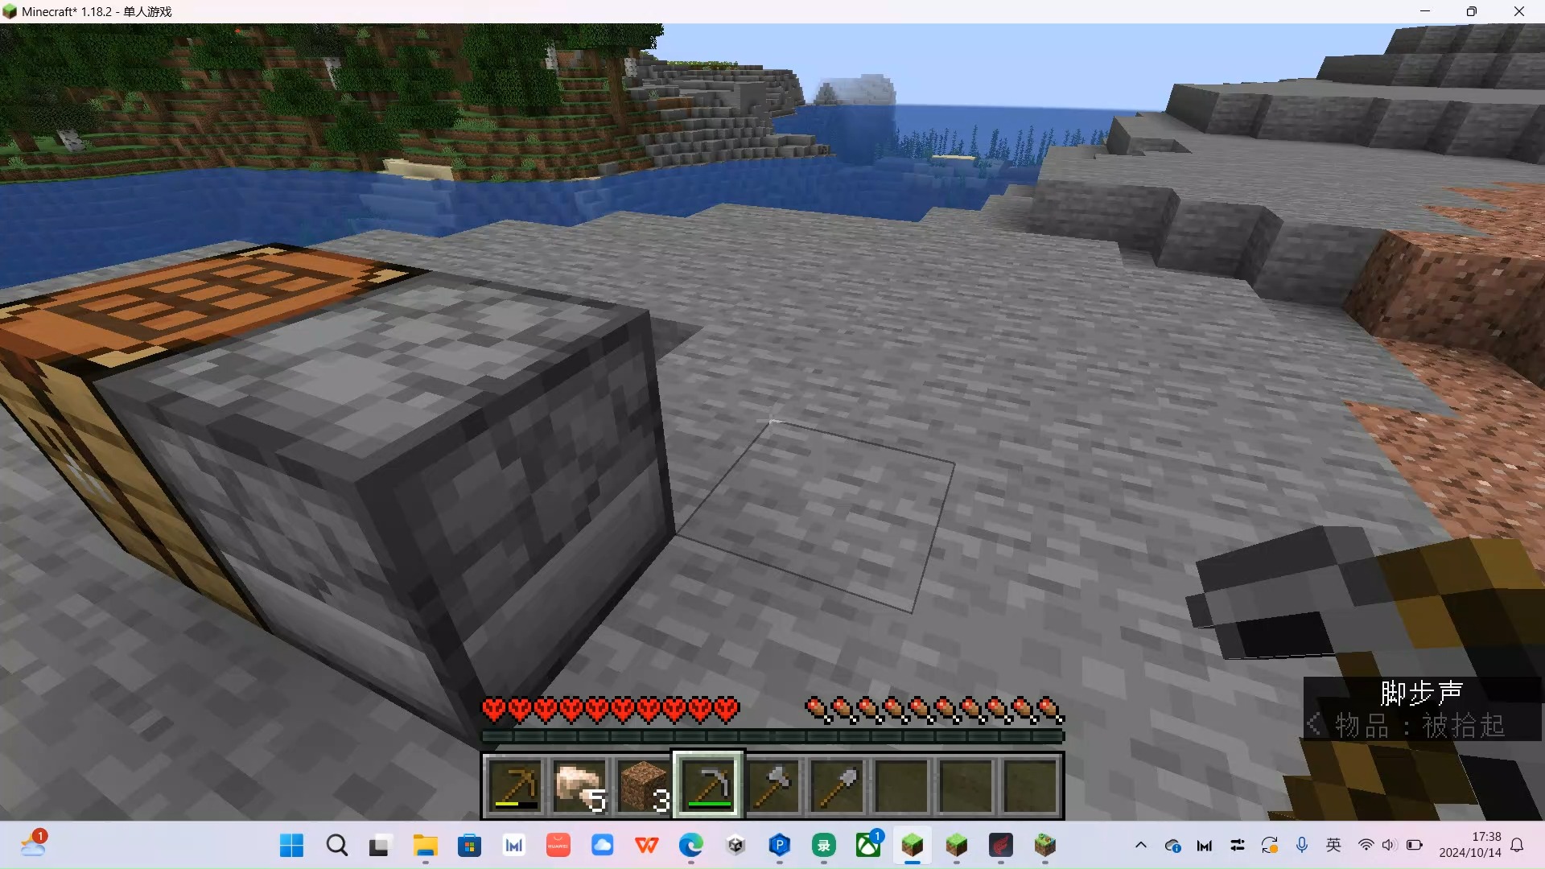Open the Unity Hub taskbar icon
1545x869 pixels.
pyautogui.click(x=735, y=846)
